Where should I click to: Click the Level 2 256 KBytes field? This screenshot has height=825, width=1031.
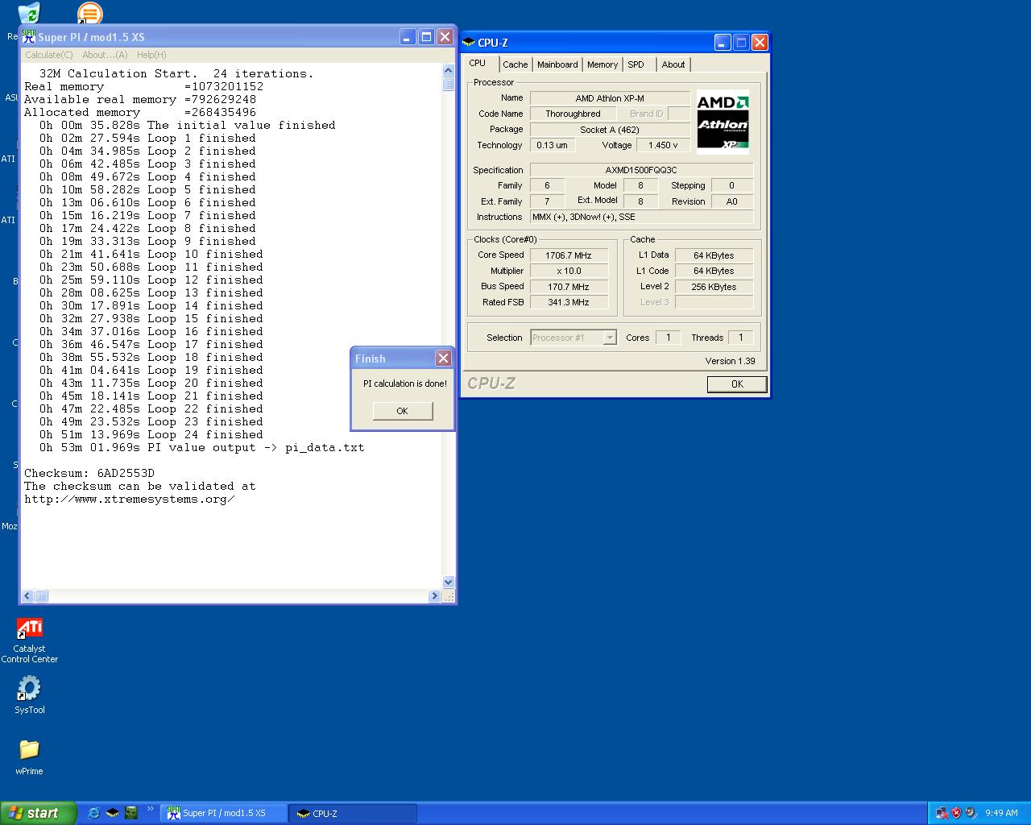pos(714,287)
